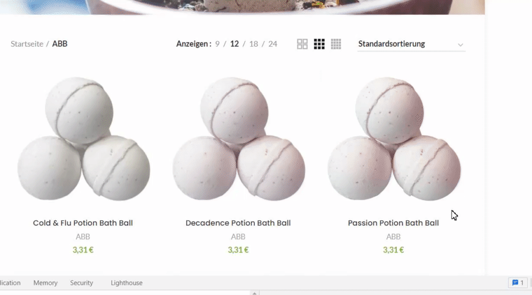Open Passion Potion Bath Ball title

pyautogui.click(x=393, y=223)
